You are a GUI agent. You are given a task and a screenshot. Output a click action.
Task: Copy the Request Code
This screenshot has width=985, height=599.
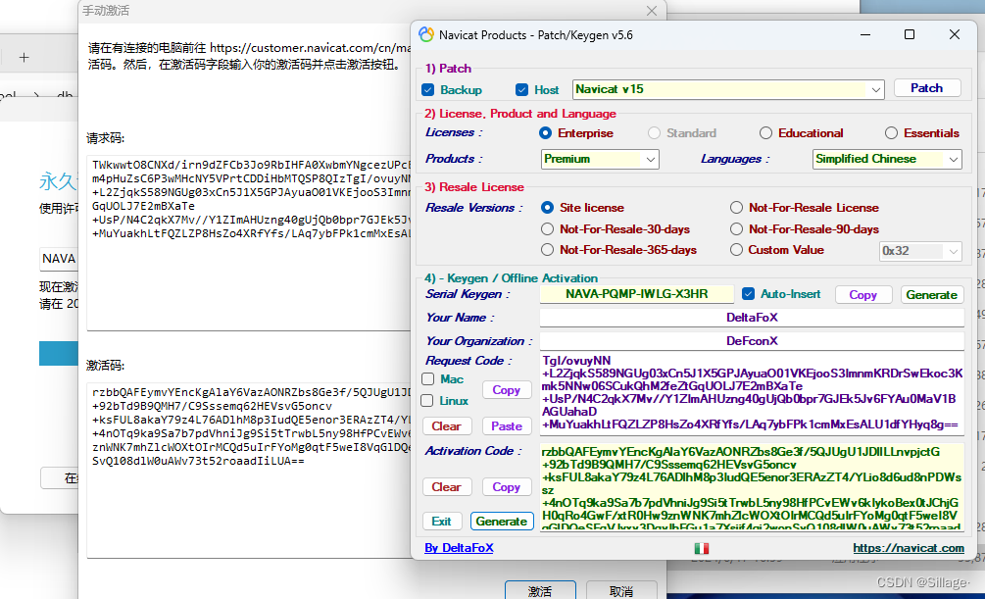506,390
